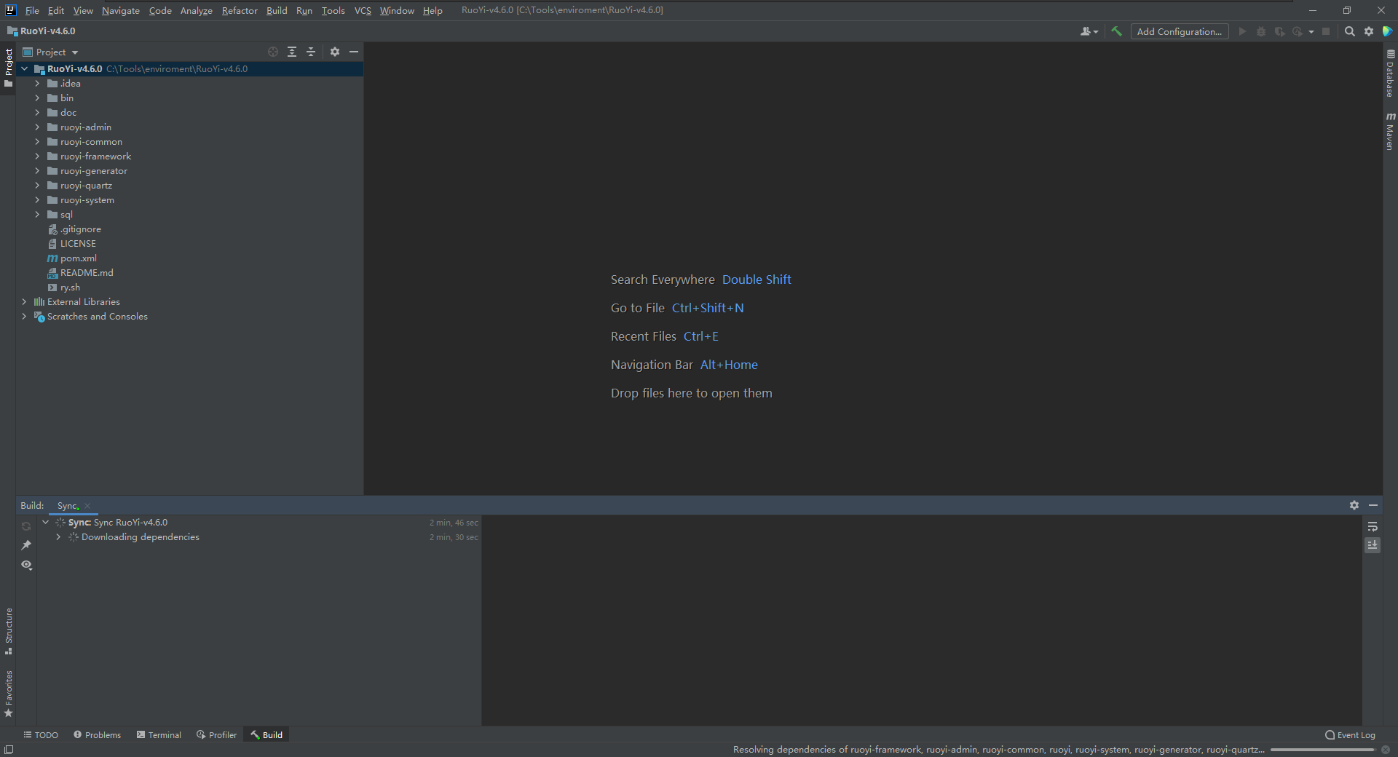The image size is (1398, 757).
Task: Click Select Opened File locate icon in Project panel
Action: 273,52
